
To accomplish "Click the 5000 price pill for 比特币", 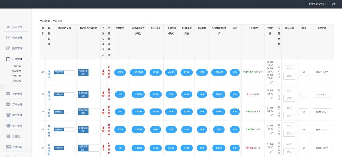I will click(x=120, y=72).
